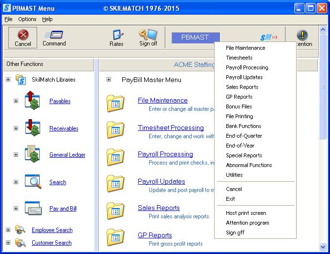330x254 pixels.
Task: Select Bank Functions in popup menu
Action: [255, 126]
